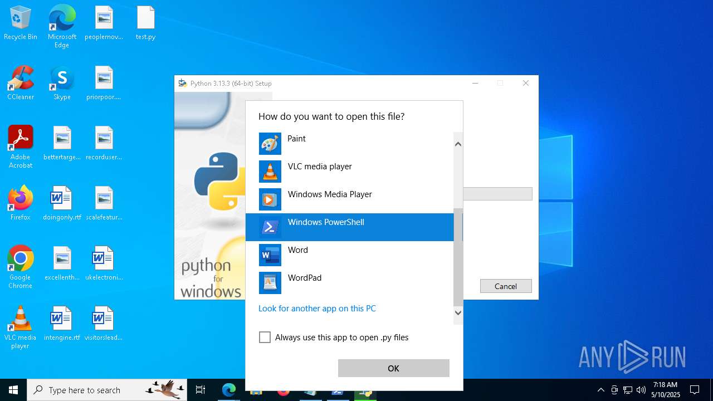Pick Windows Media Player from list
This screenshot has height=401, width=713.
click(350, 199)
